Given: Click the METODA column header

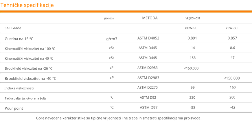Looking at the screenshot, I should tap(150, 18).
